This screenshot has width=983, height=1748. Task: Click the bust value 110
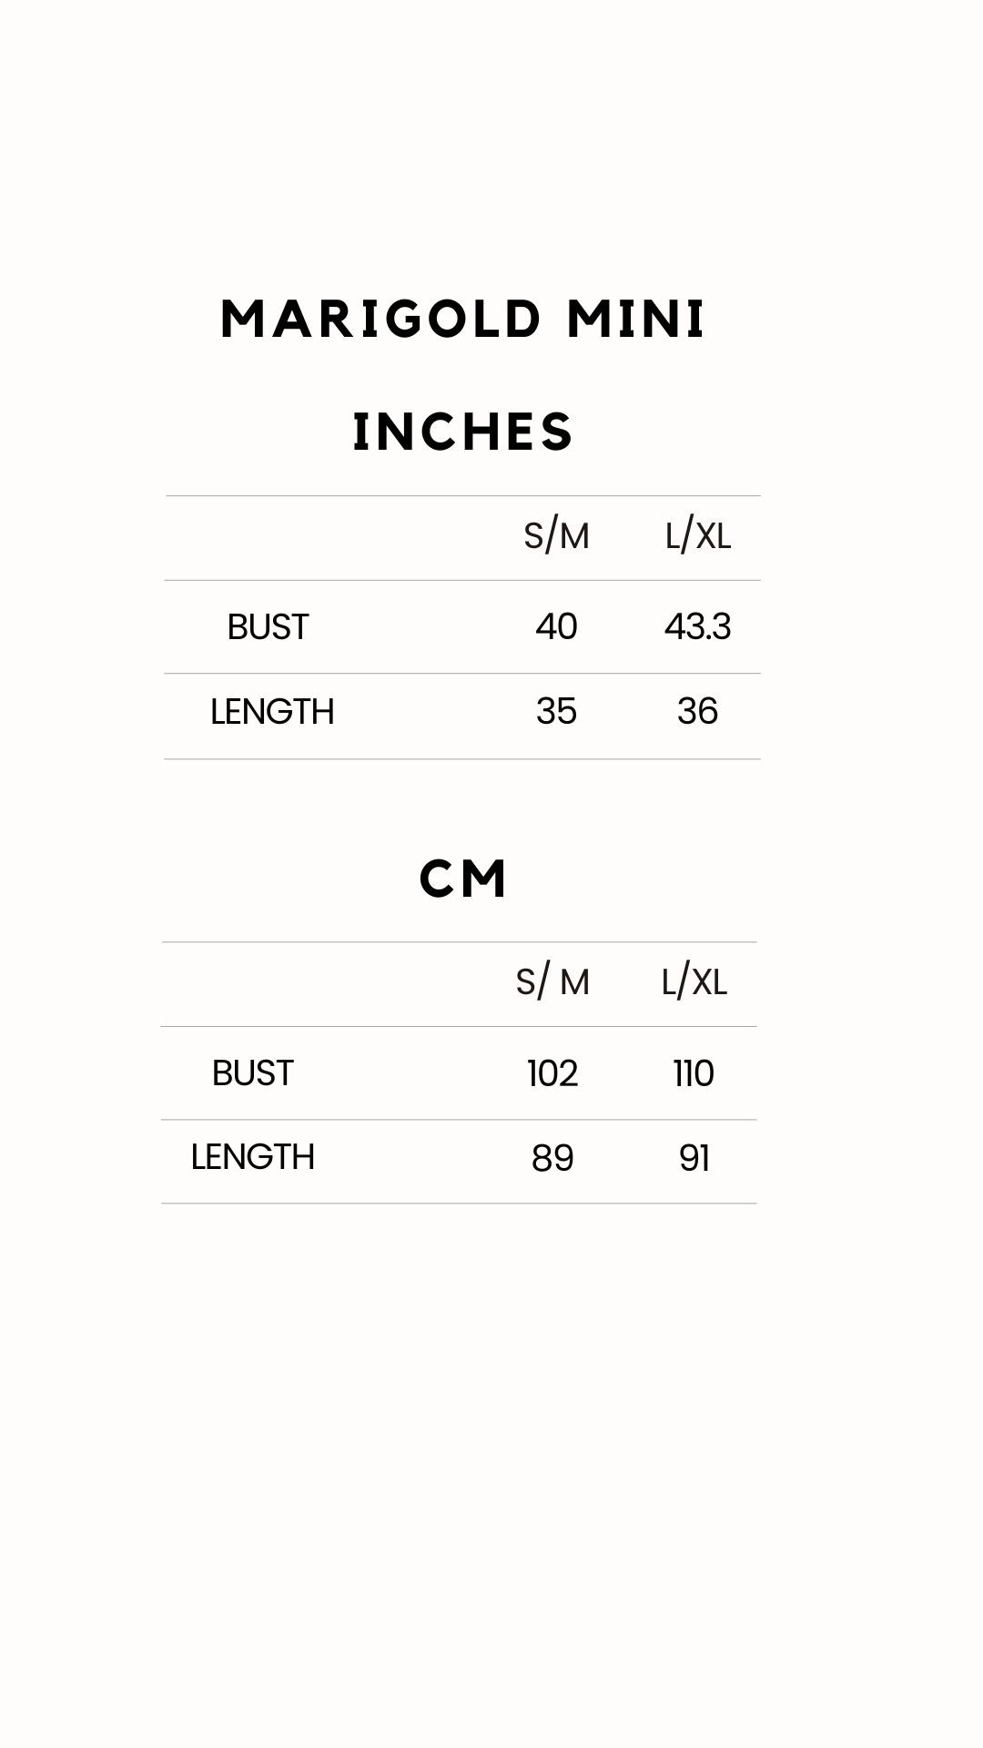(x=694, y=1073)
